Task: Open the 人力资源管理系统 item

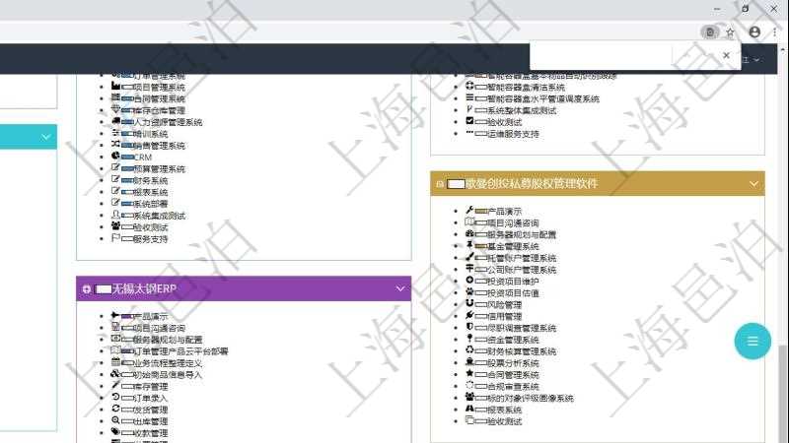Action: coord(168,122)
